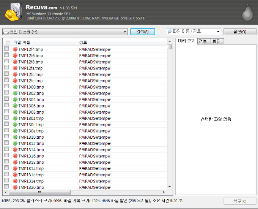Check the box for TMP12fa.tmp
This screenshot has width=258, height=209.
tap(6, 67)
